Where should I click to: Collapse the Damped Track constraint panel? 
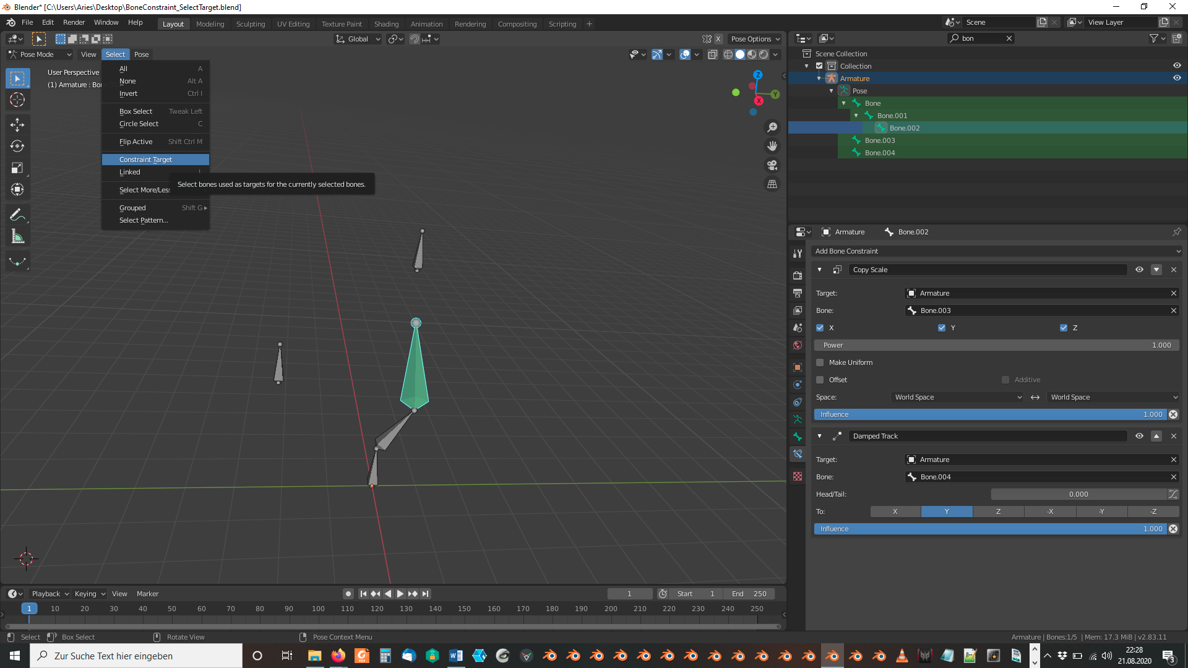pos(820,436)
